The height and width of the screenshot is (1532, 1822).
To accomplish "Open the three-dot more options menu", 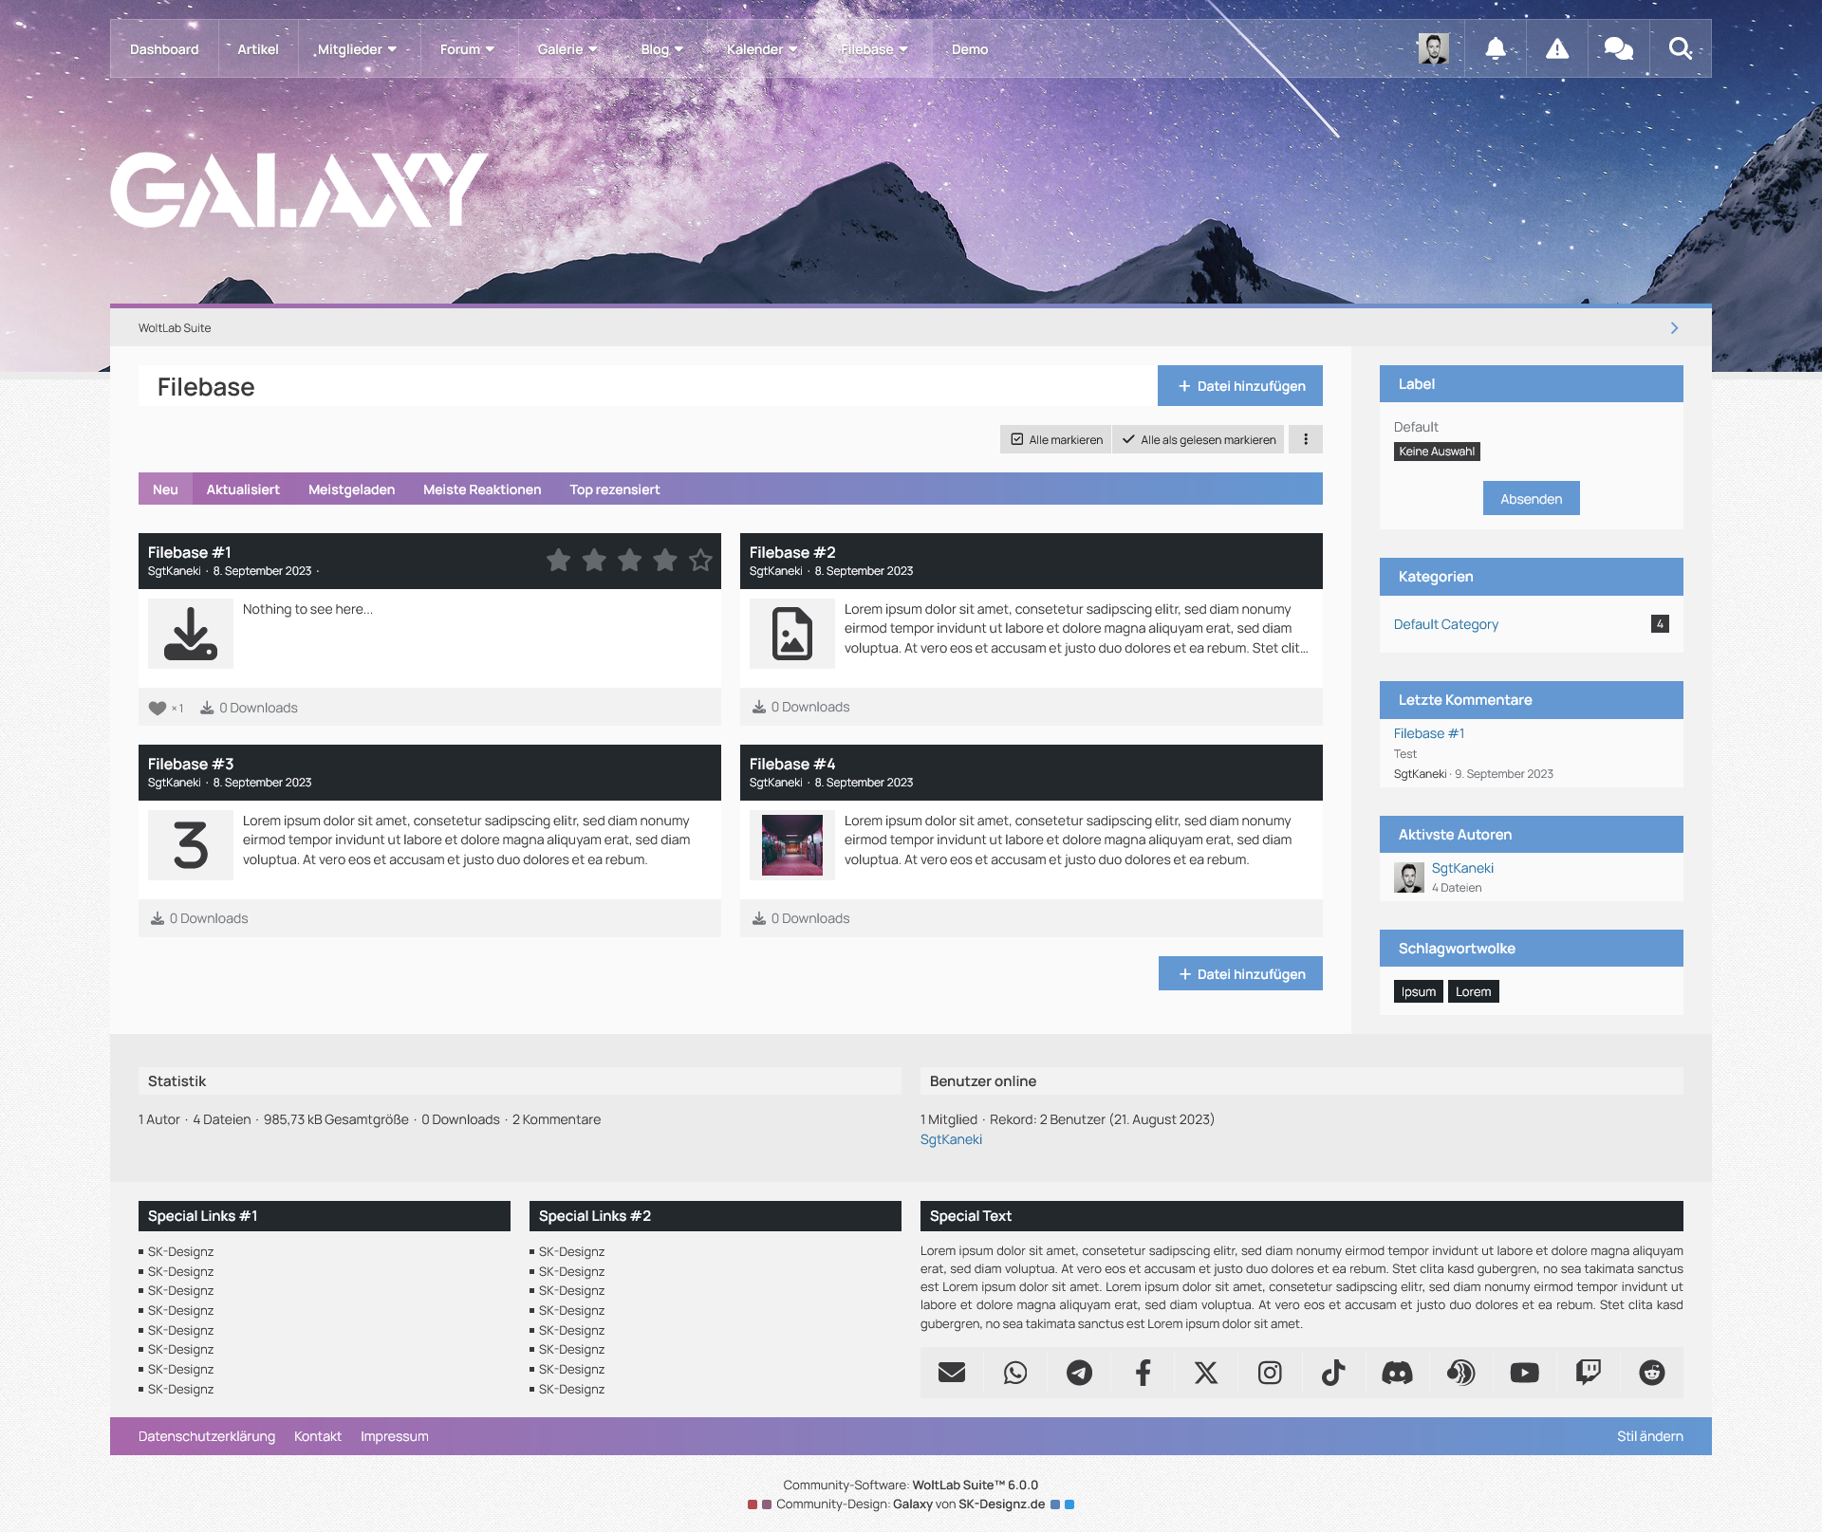I will pyautogui.click(x=1306, y=439).
